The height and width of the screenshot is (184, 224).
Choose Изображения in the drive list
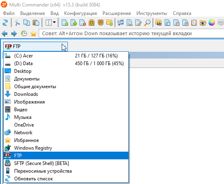[66, 102]
